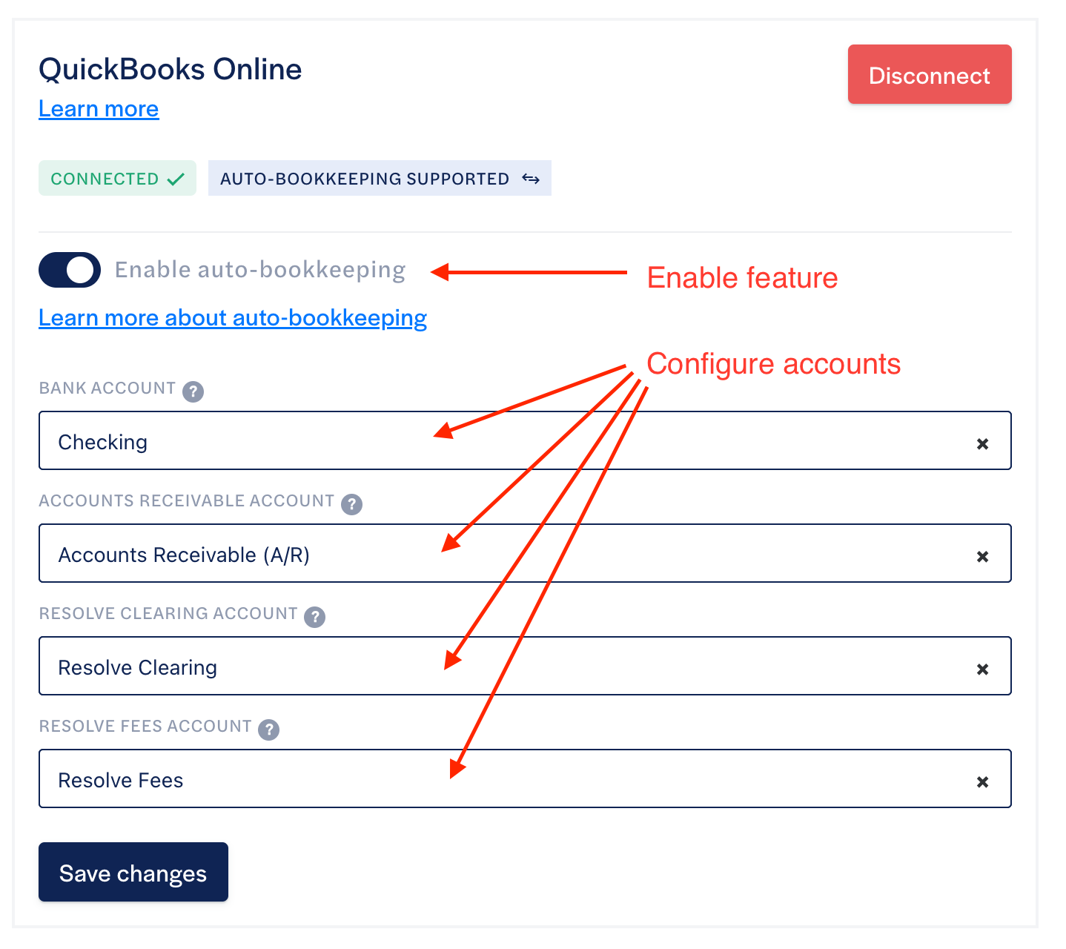1066x949 pixels.
Task: Click the Save changes button
Action: pos(133,873)
